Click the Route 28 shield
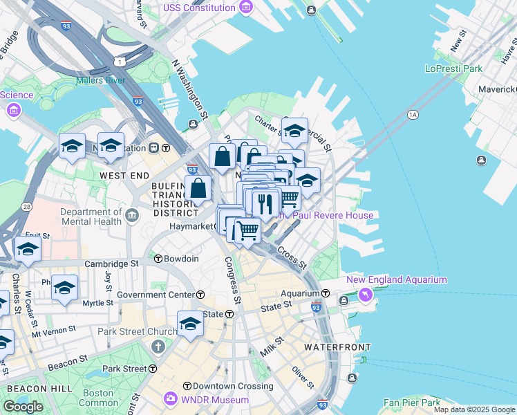Screen dimensions: 517x415 tap(26, 207)
